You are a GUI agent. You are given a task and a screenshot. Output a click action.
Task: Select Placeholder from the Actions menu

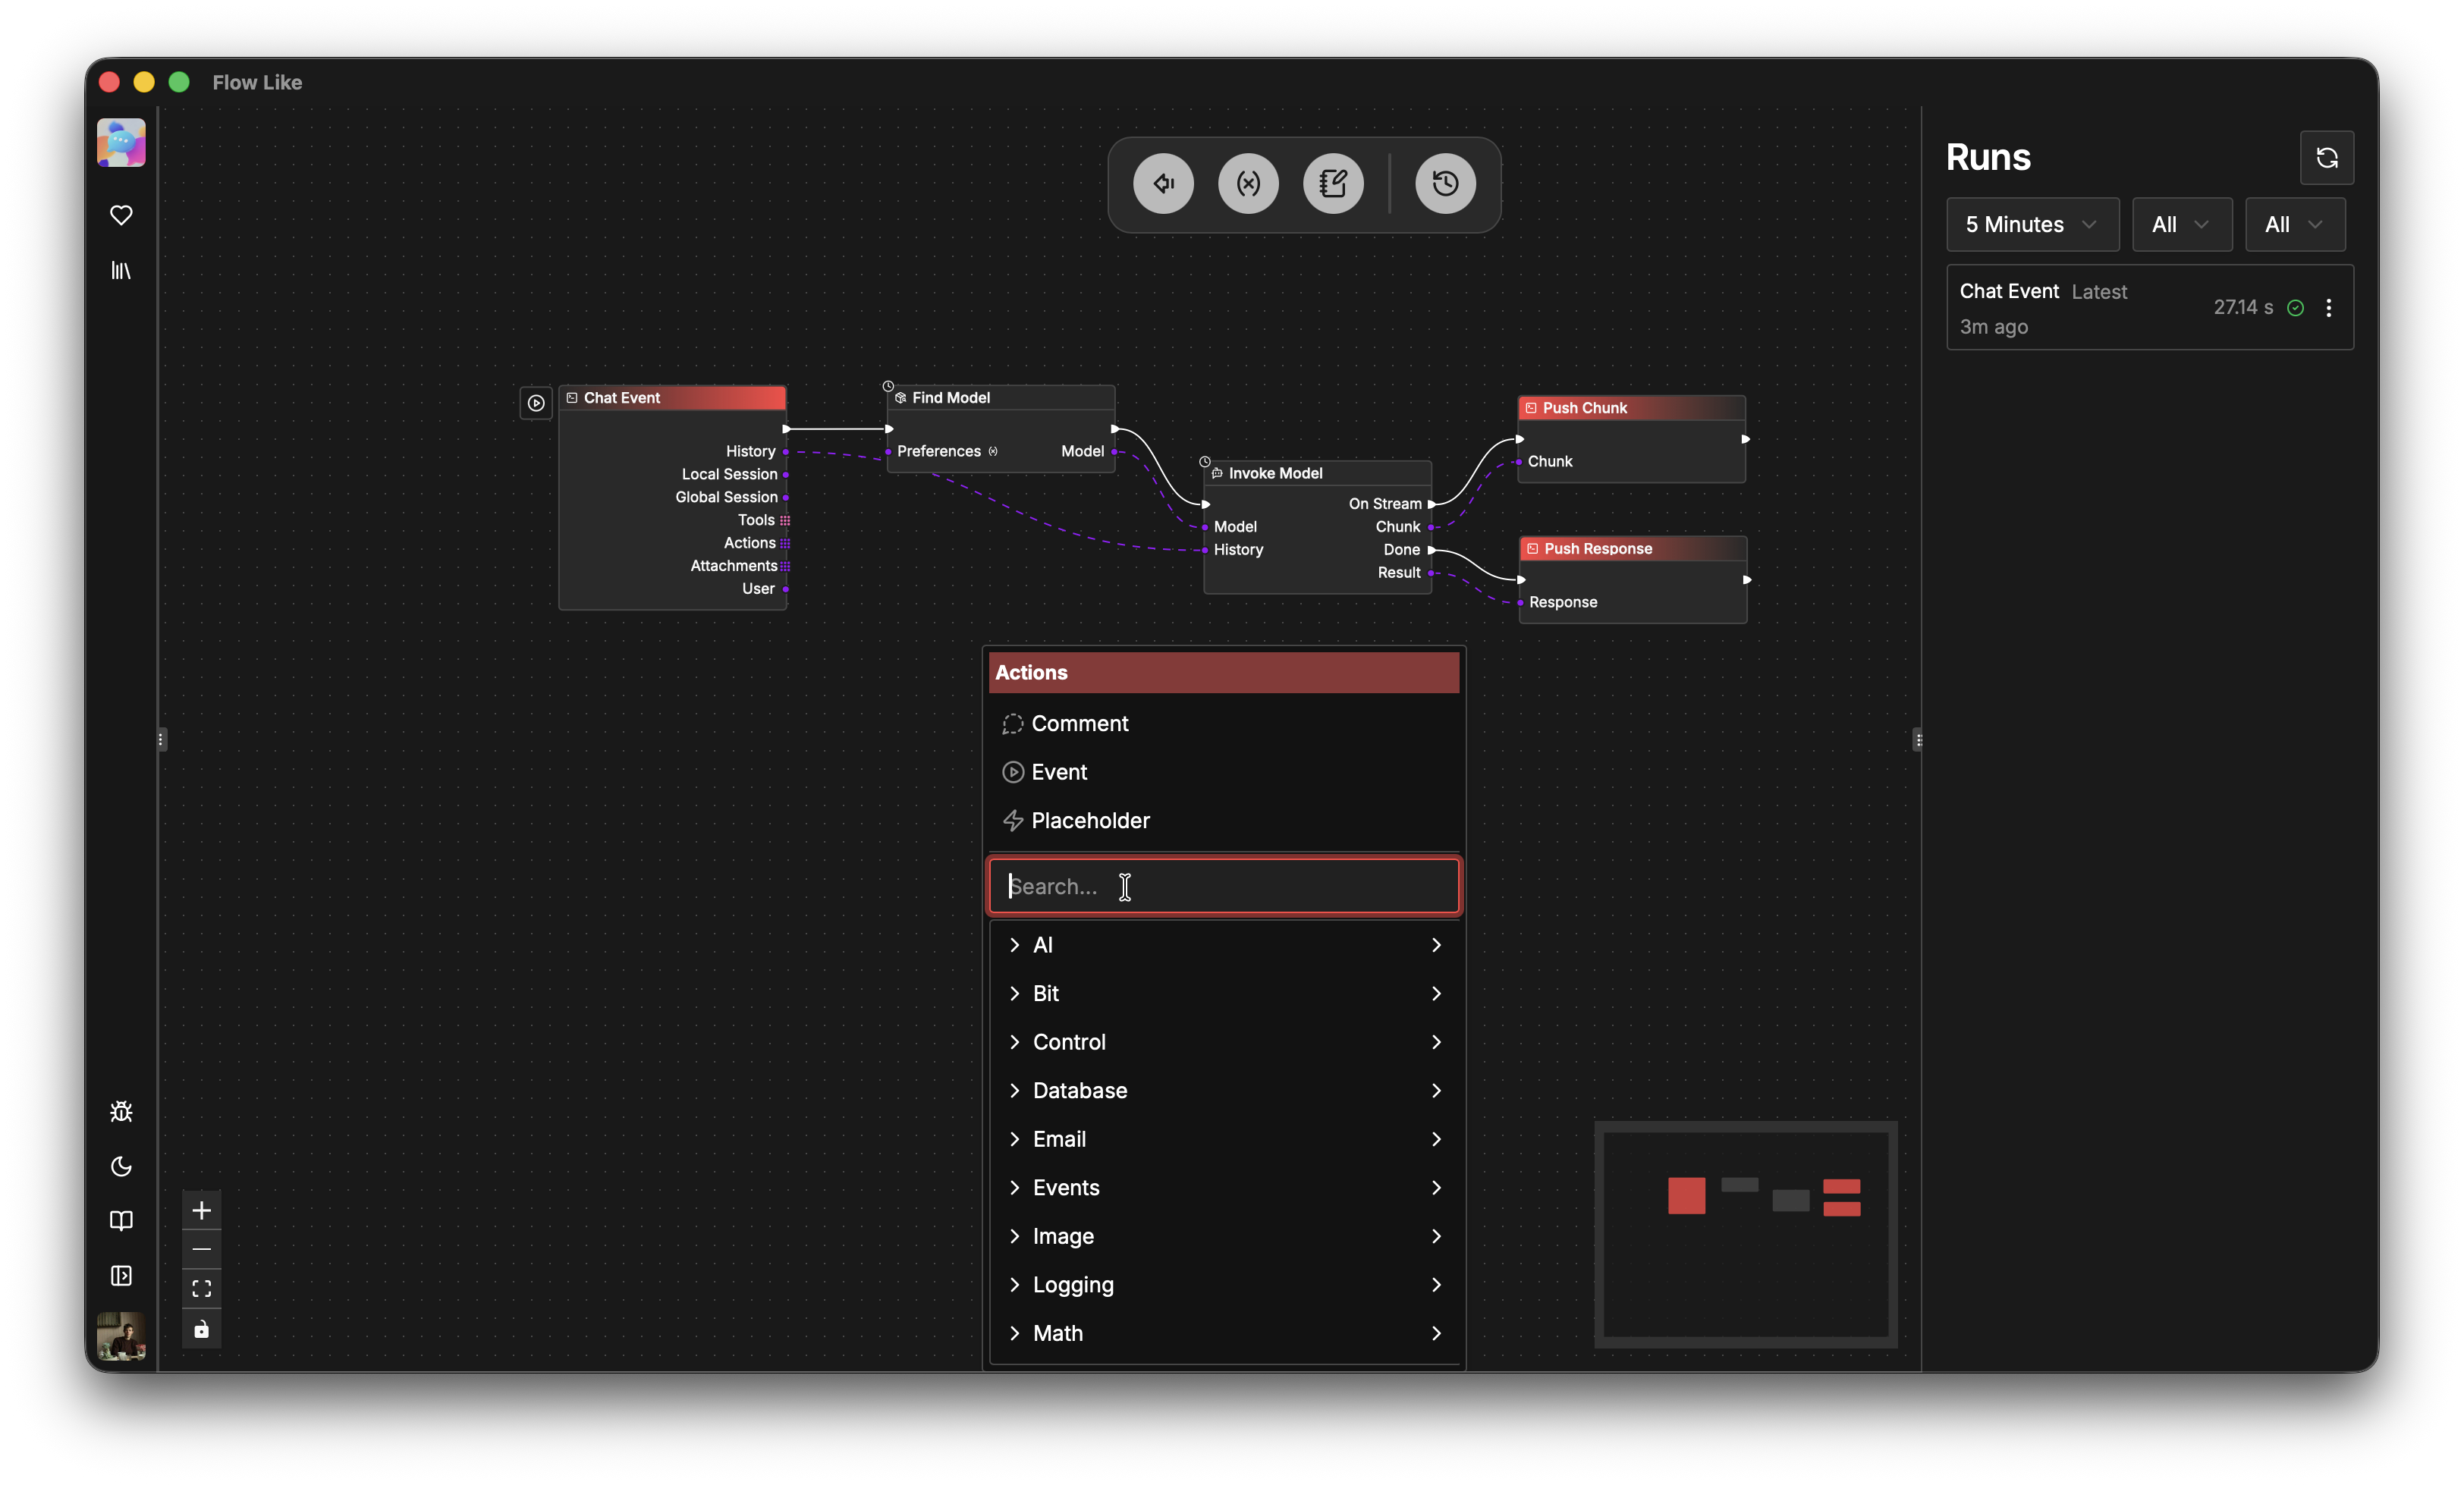1090,820
